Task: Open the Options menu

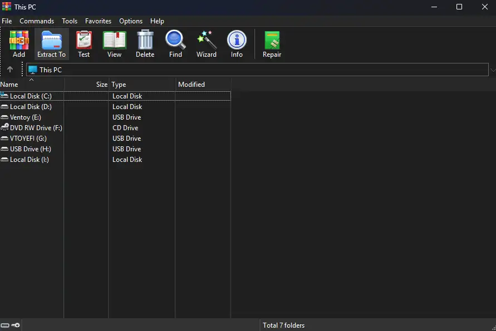Action: click(131, 21)
